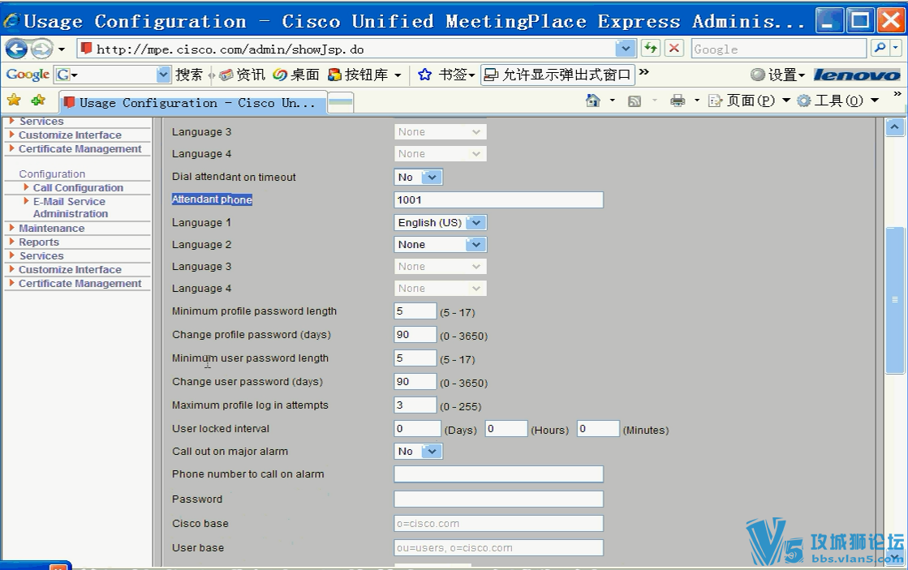Click the RSS feeds icon
The image size is (908, 570).
point(635,101)
